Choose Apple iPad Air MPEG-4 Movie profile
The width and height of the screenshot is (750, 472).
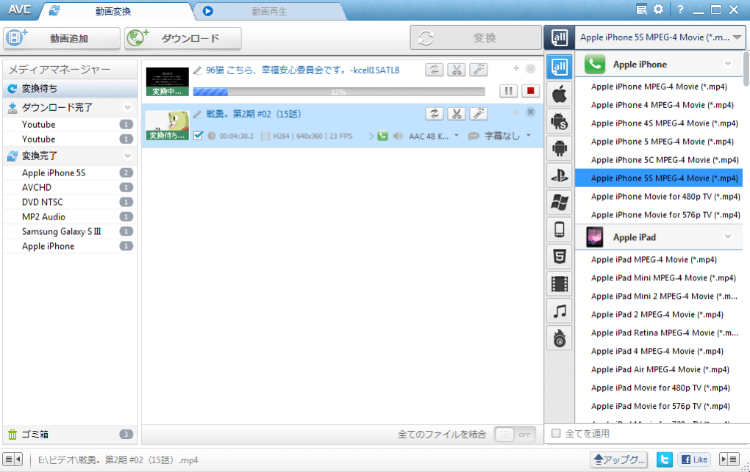[x=659, y=369]
